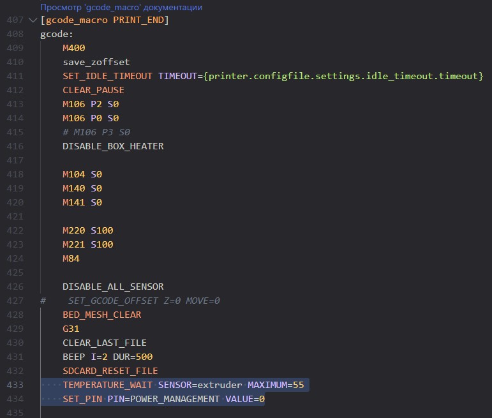Click the DISABLE_BOX_HEATER command
This screenshot has height=418, width=492.
pos(113,147)
